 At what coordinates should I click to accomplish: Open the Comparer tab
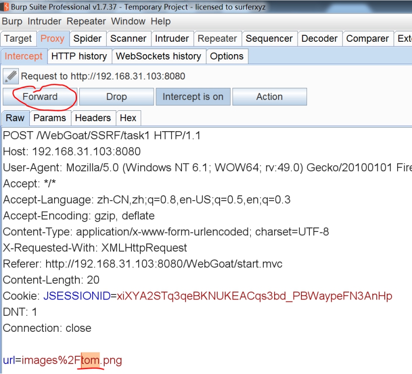(367, 39)
